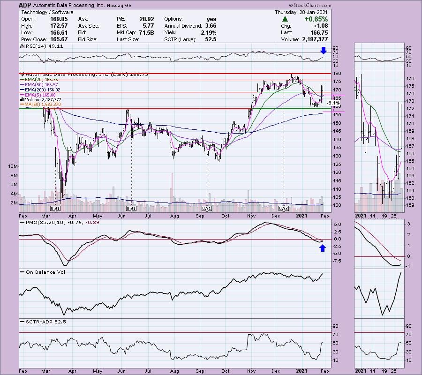Screen dimensions: 422x375
Task: Click the mountain icon beside RSI(14)
Action: (x=23, y=46)
